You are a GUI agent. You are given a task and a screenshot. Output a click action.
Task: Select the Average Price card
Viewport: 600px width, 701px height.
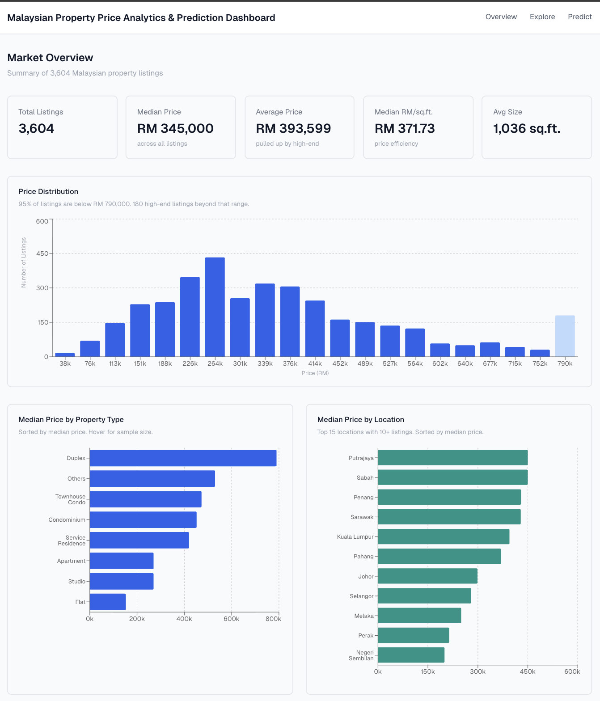pyautogui.click(x=300, y=127)
